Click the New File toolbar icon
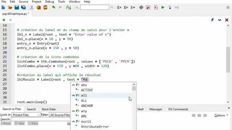Image resolution: width=232 pixels, height=130 pixels. tap(3, 7)
